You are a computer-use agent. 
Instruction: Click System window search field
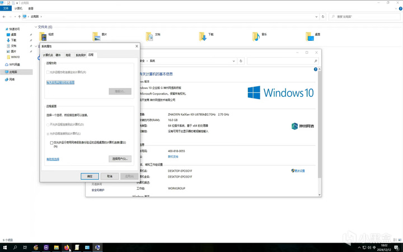click(x=282, y=61)
